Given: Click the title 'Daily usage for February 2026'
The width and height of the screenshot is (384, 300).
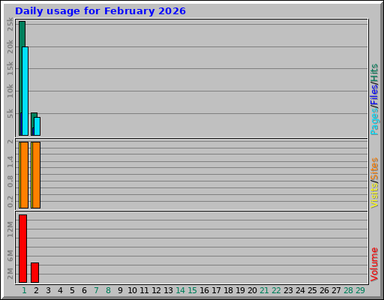Looking at the screenshot, I should pos(100,11).
